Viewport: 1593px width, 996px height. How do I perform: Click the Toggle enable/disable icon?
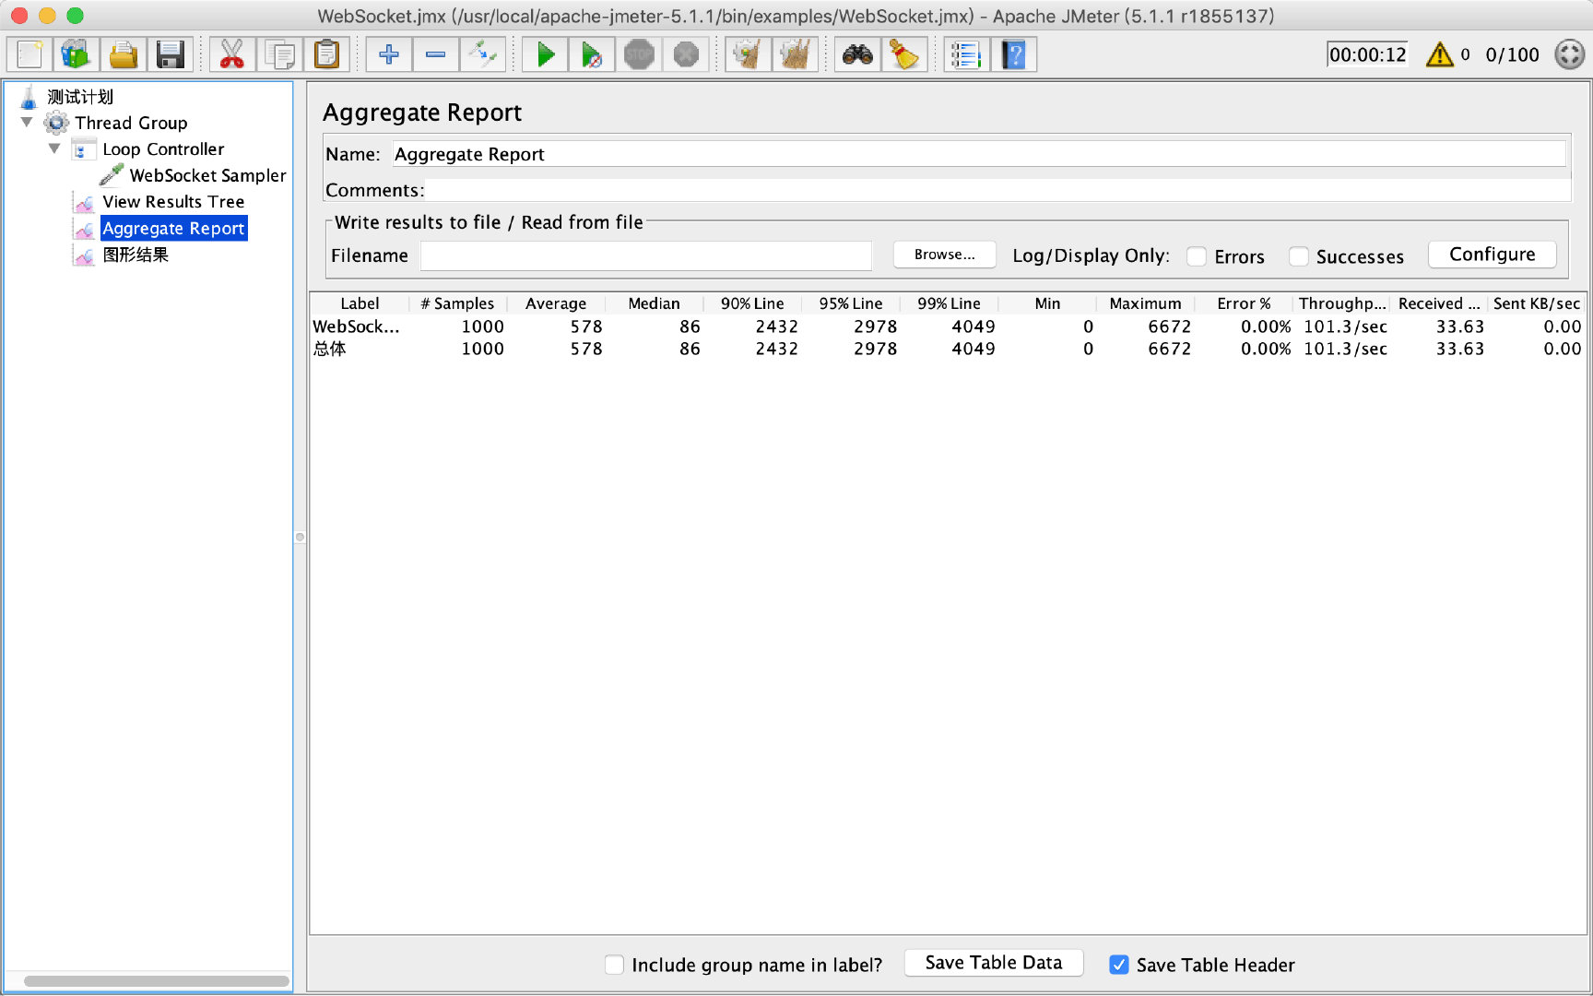point(483,54)
